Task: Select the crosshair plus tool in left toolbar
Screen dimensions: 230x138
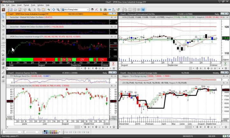Action: [3, 20]
